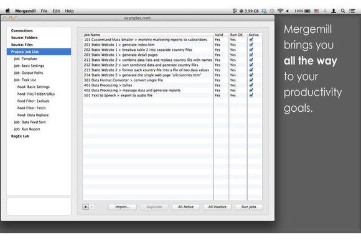Select "201 Static Website 1 > generate index.htm" row
Screen dimensions: 361x241
[x=172, y=45]
